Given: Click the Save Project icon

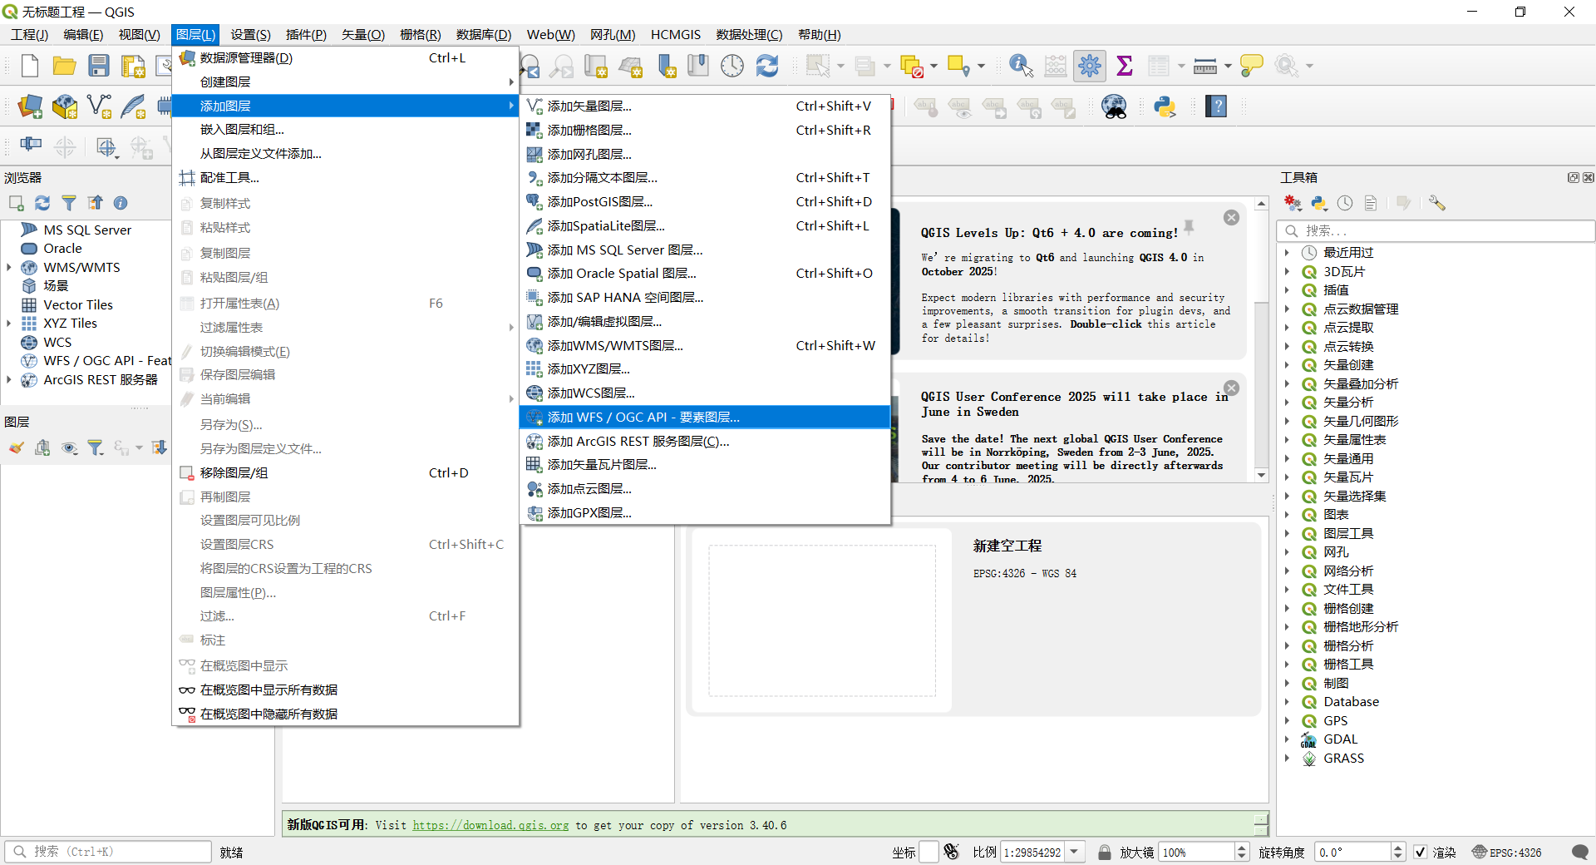Looking at the screenshot, I should pos(99,66).
